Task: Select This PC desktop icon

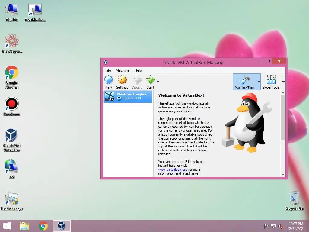Action: (x=12, y=13)
